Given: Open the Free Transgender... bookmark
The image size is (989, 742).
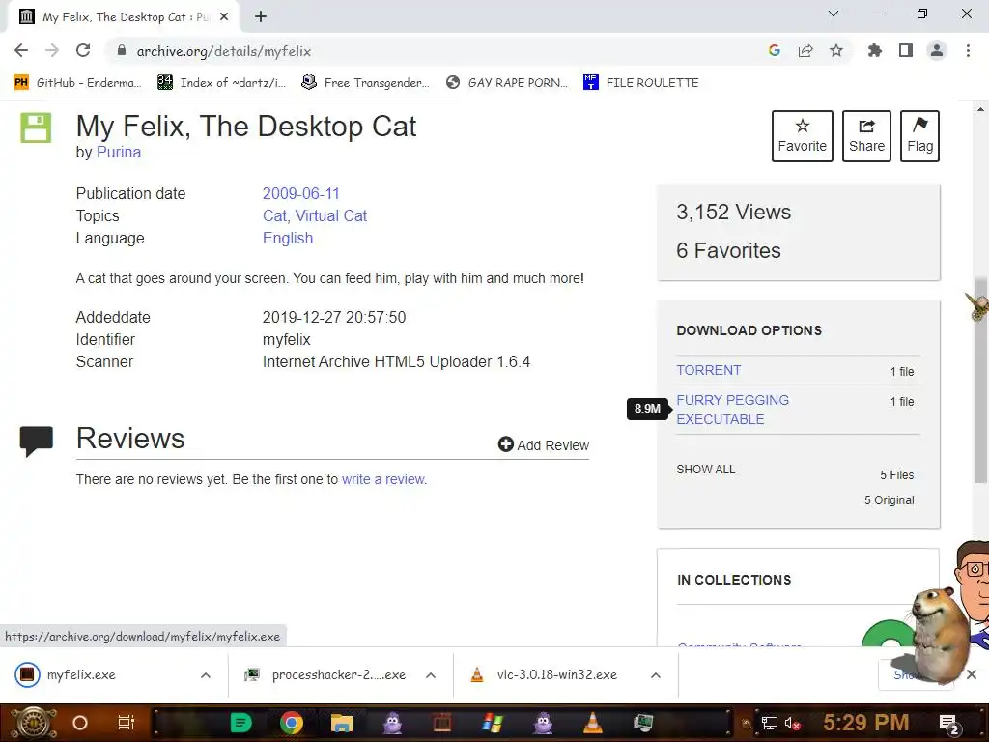Looking at the screenshot, I should coord(366,83).
